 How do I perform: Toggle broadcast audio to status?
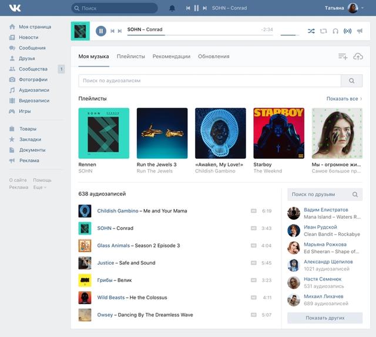coord(347,31)
